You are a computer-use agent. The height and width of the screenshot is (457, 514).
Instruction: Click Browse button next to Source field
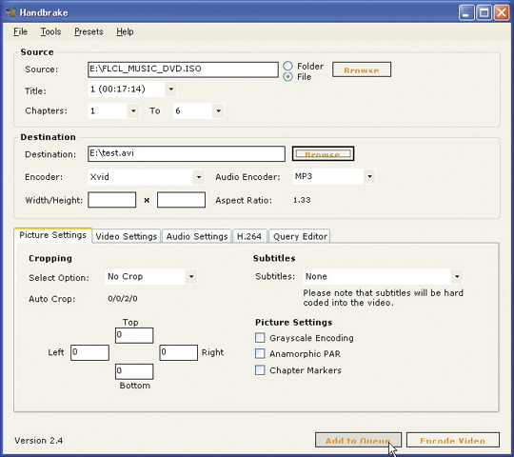point(362,70)
